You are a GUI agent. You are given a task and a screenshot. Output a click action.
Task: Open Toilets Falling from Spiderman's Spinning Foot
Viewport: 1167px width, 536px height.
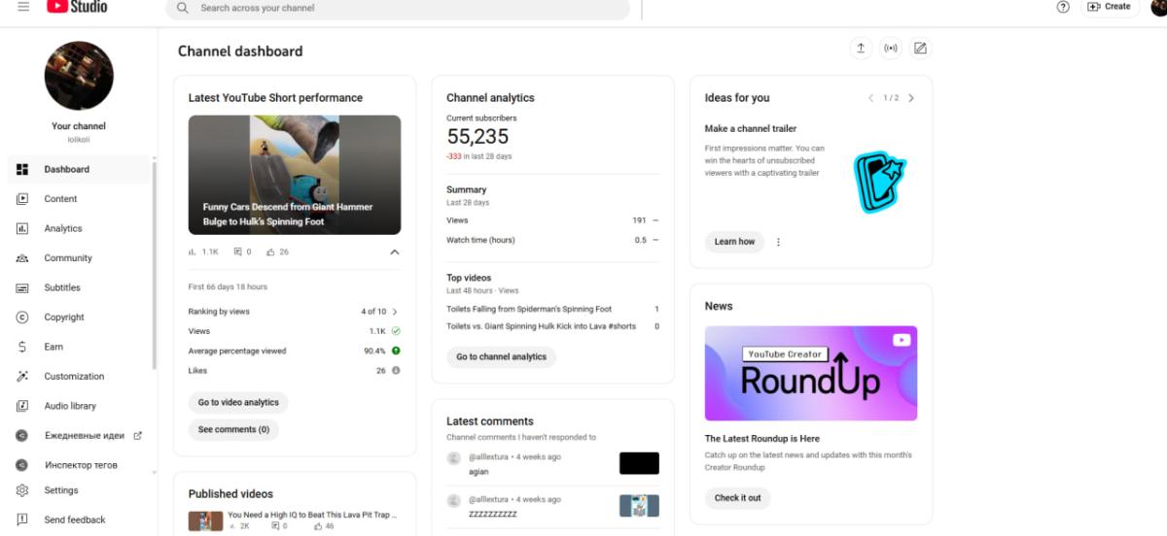529,309
